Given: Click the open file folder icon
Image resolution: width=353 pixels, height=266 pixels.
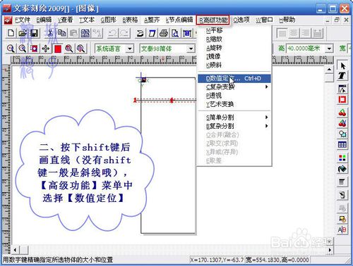Looking at the screenshot, I should (23, 33).
